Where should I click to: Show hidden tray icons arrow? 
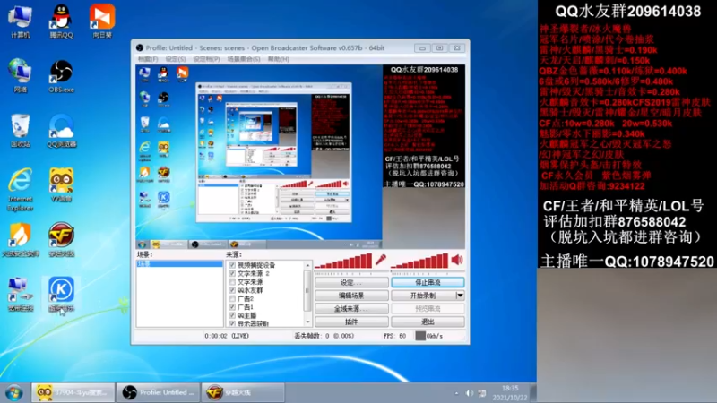456,393
